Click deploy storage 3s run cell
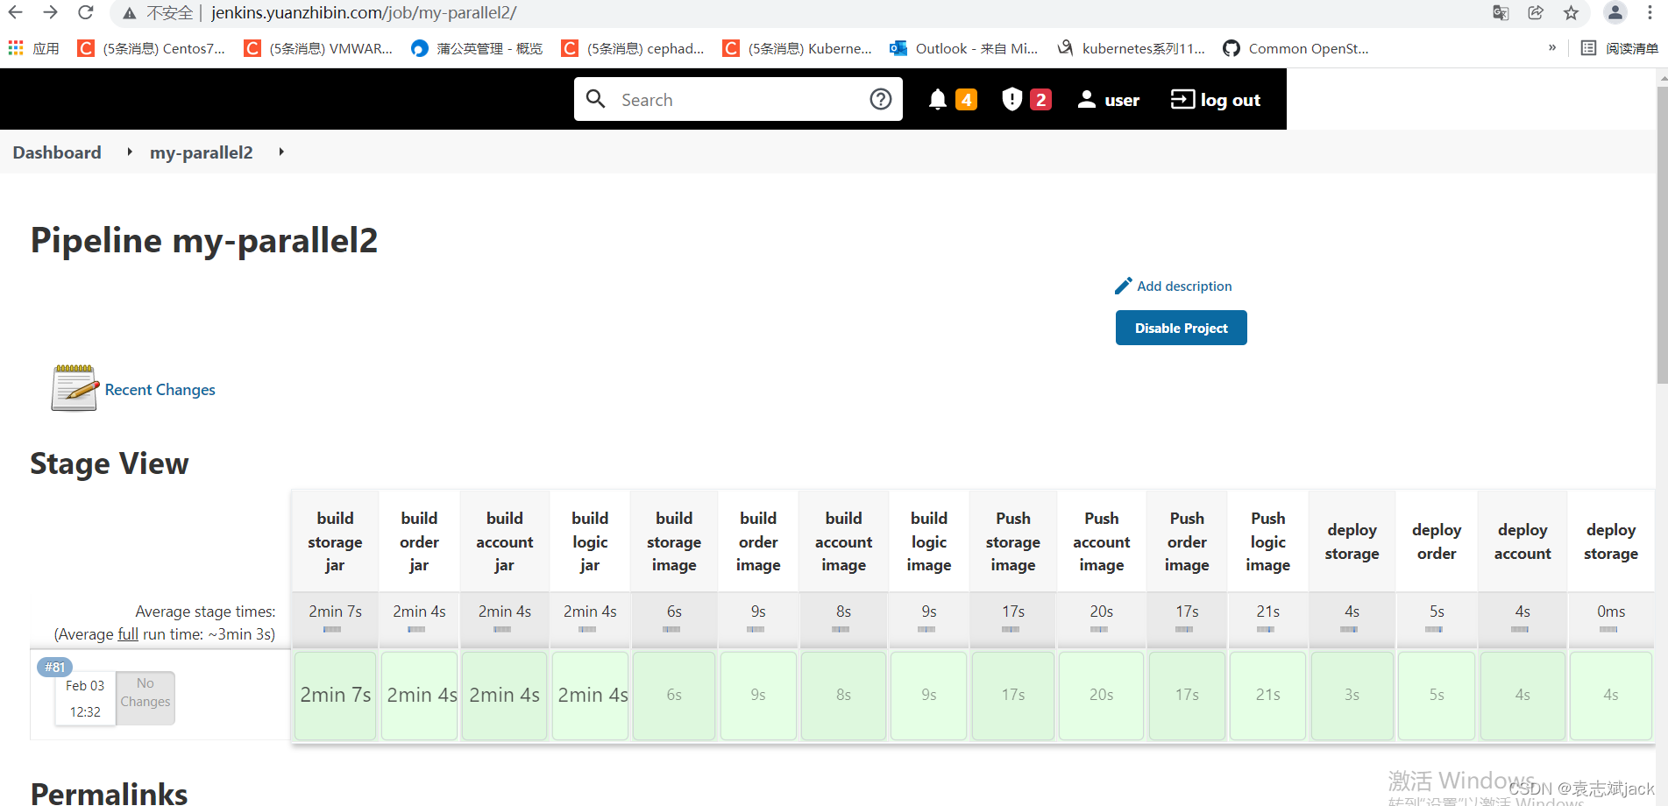 pos(1352,696)
